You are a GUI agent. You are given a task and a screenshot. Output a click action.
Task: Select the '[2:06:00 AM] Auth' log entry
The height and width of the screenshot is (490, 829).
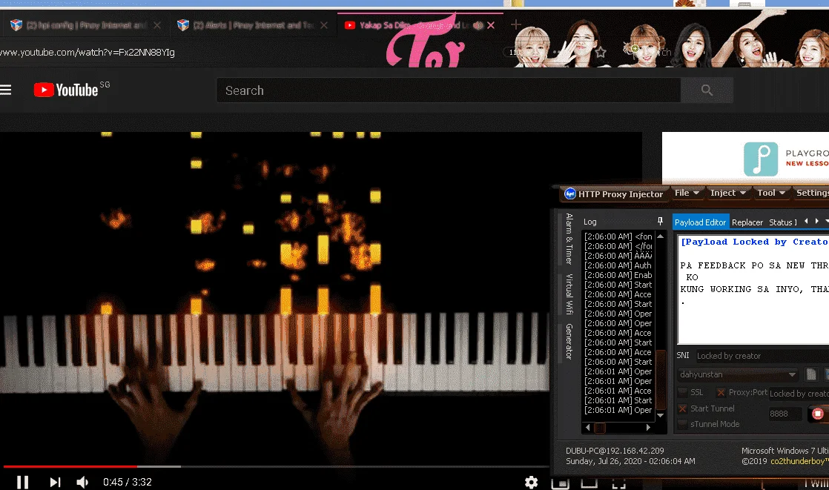coord(618,265)
